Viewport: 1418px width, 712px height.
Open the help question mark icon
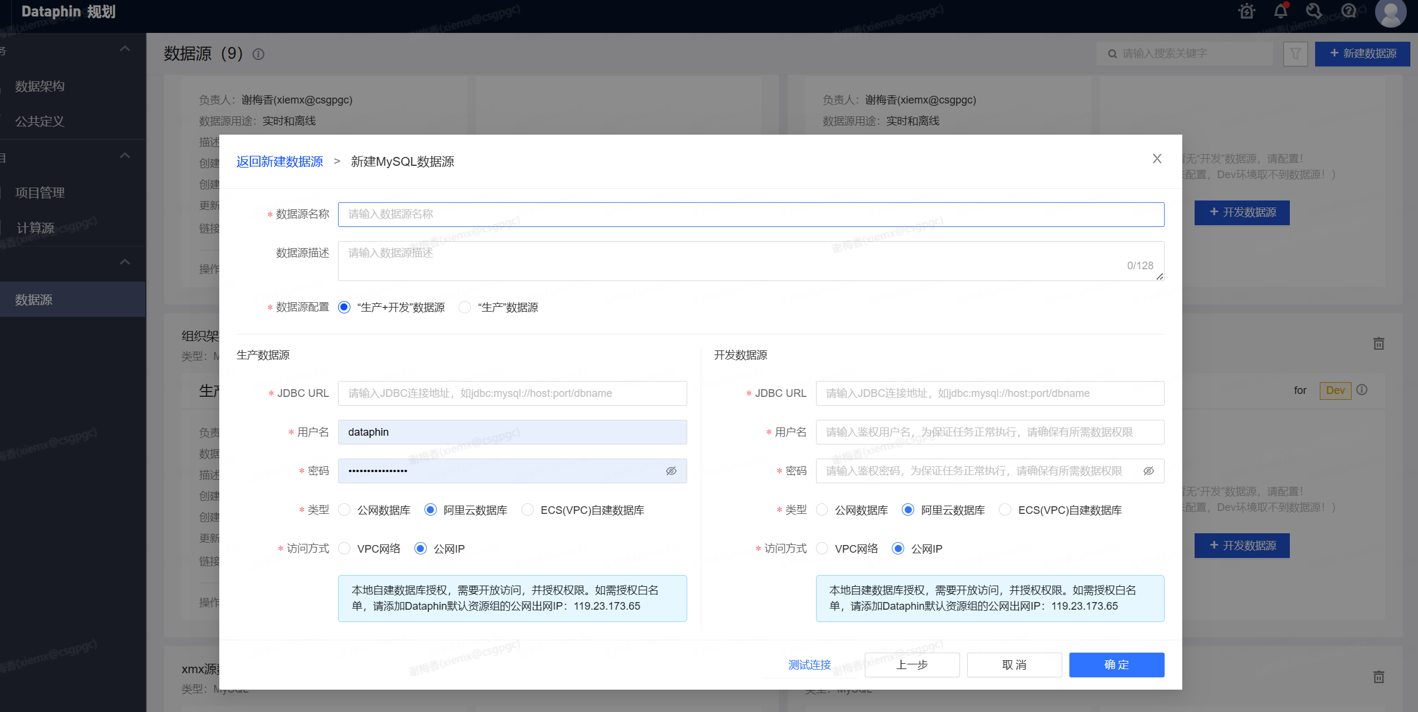[x=1349, y=11]
